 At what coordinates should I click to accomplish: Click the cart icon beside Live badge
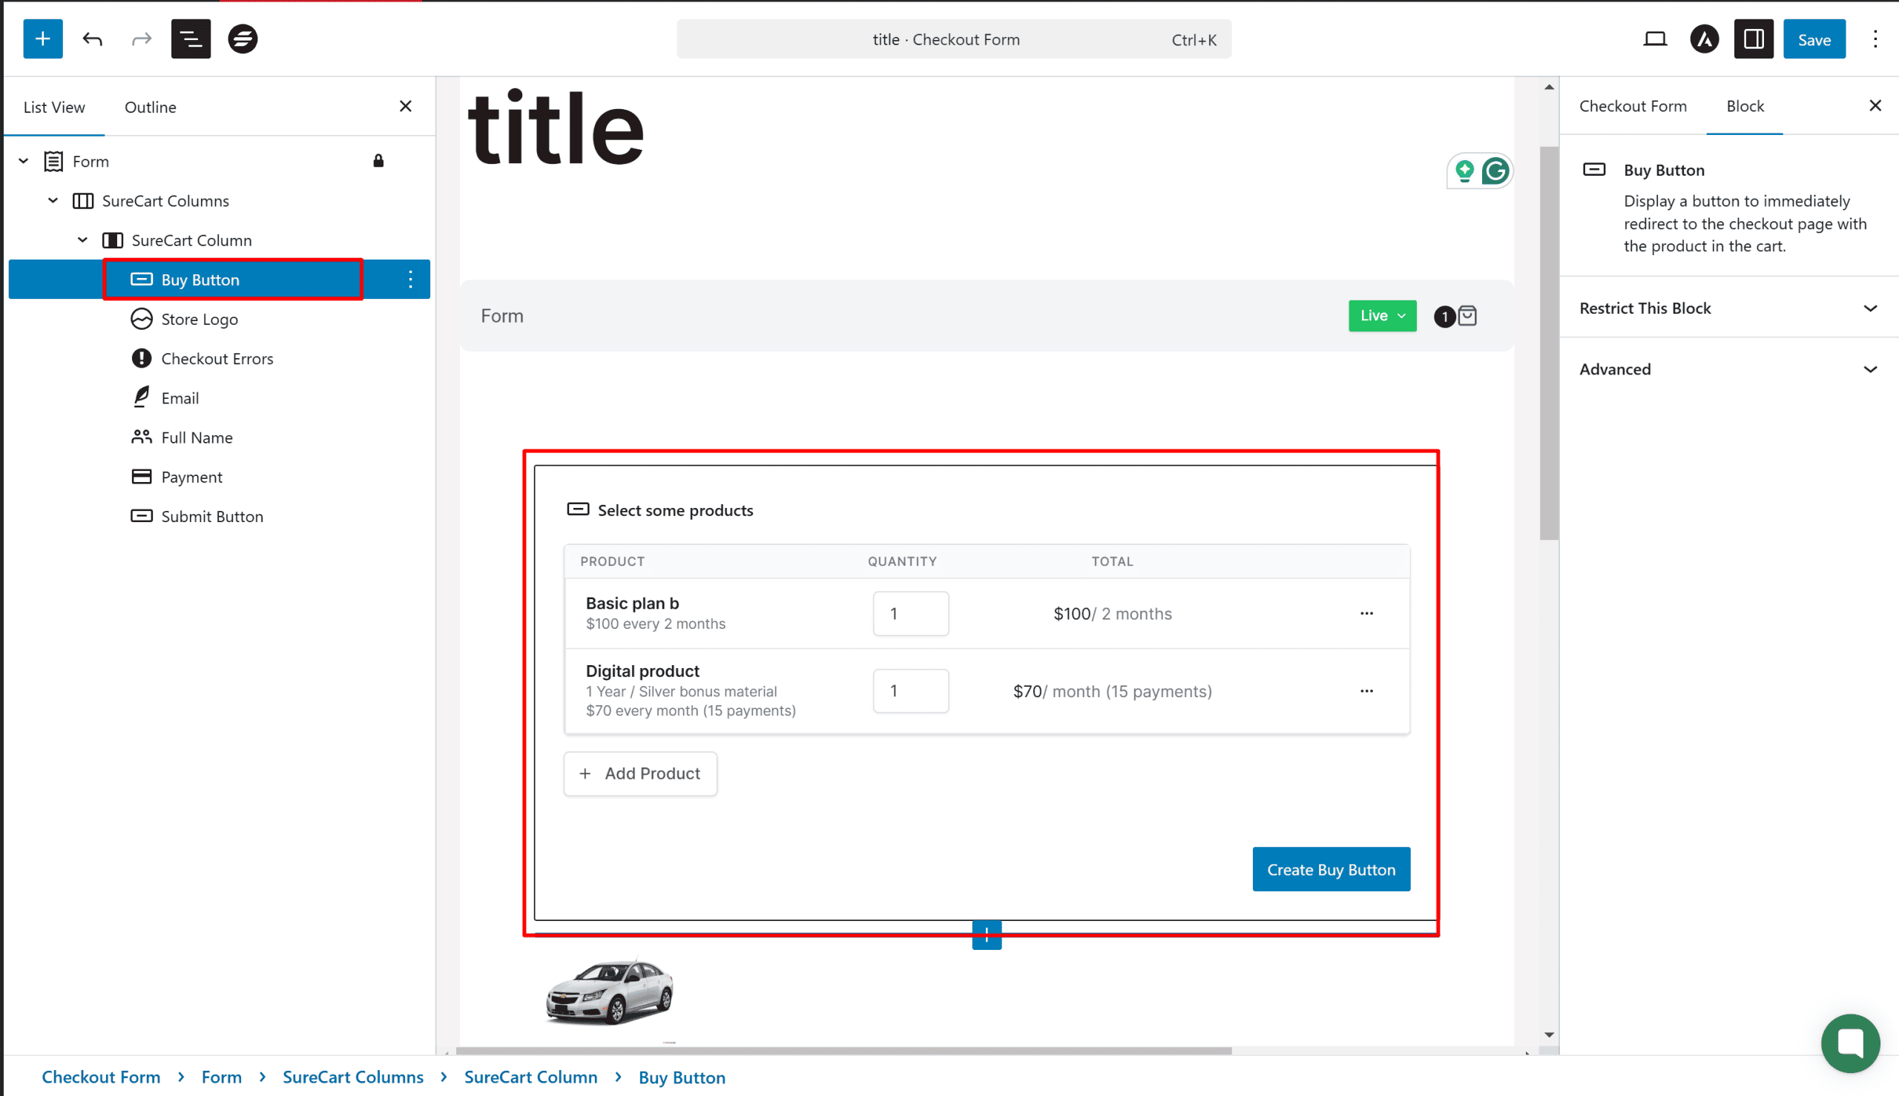[x=1467, y=316]
